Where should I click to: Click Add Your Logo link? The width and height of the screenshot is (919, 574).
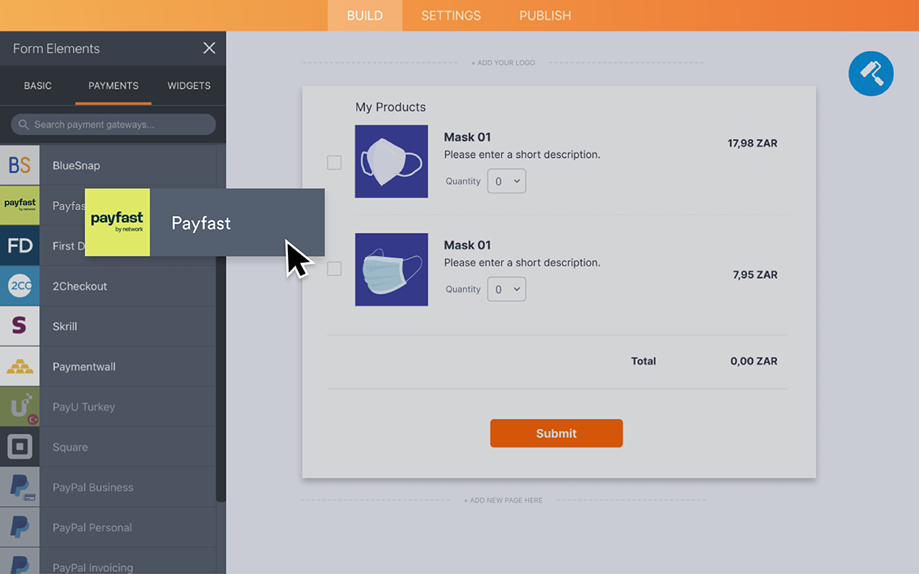tap(503, 62)
